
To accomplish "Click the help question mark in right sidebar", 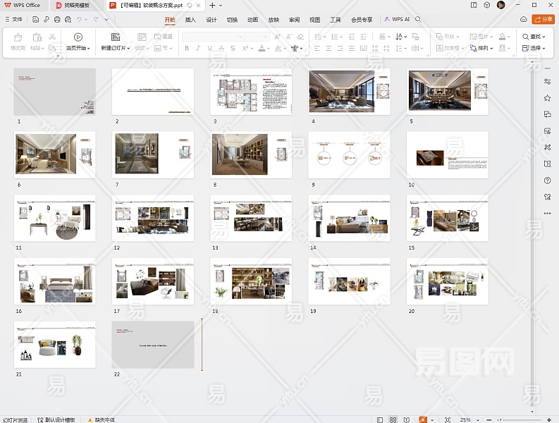I will point(547,180).
